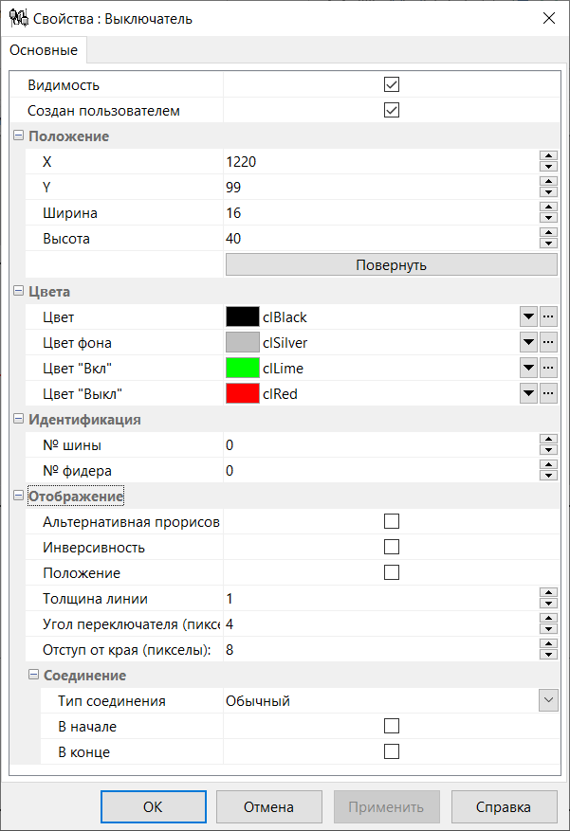
Task: Enable the В начале checkbox
Action: [x=392, y=726]
